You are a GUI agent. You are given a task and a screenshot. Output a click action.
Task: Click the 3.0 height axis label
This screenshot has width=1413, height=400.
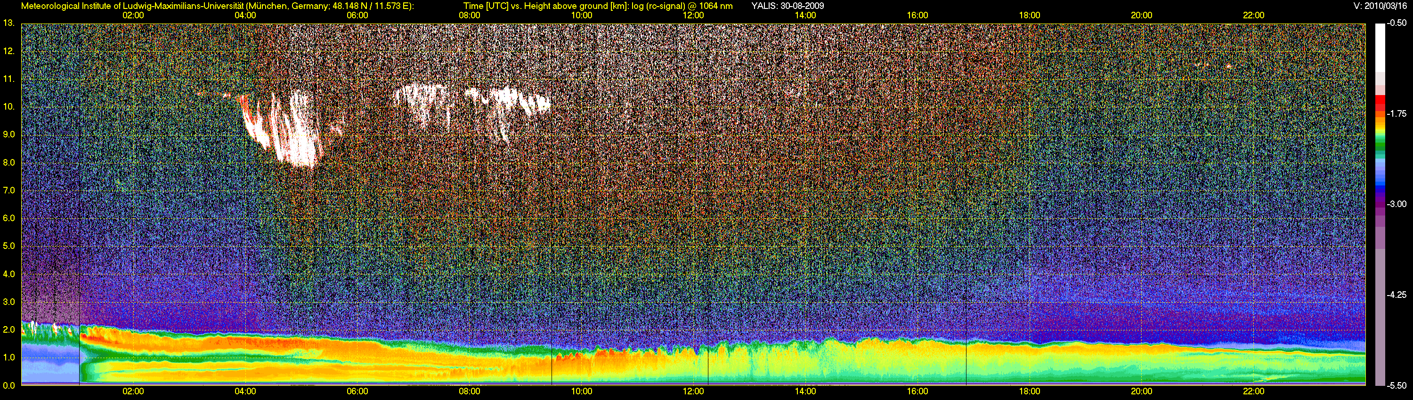9,302
